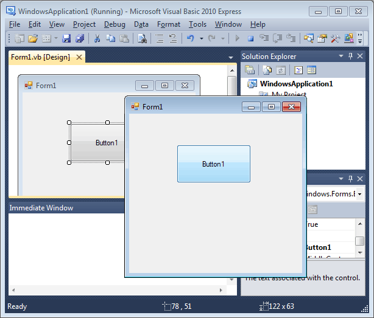Click the Start Debugging play icon
Image resolution: width=374 pixels, height=318 pixels.
(238, 38)
